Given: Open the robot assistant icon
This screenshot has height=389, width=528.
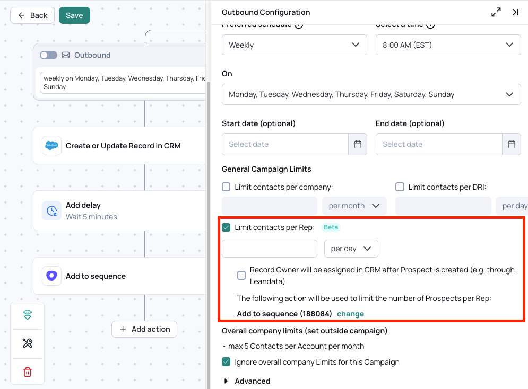Looking at the screenshot, I should point(28,315).
